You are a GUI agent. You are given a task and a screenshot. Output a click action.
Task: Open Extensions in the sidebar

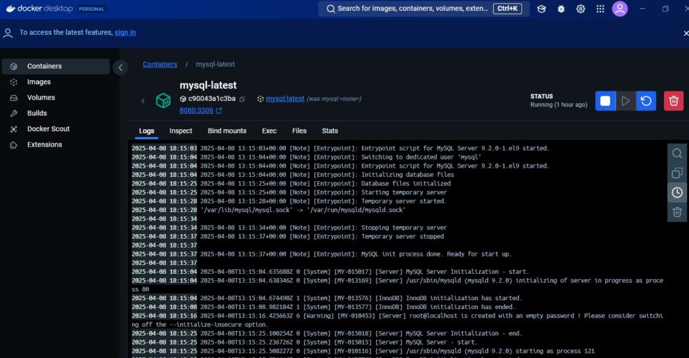tap(56, 145)
